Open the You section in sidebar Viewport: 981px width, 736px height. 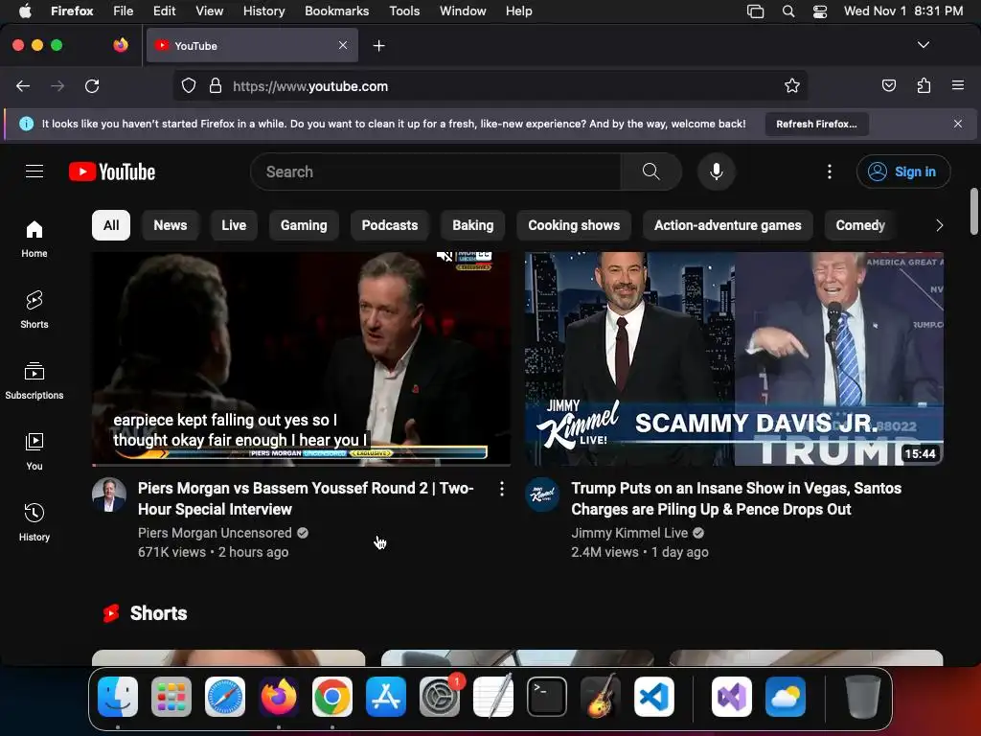(x=34, y=451)
